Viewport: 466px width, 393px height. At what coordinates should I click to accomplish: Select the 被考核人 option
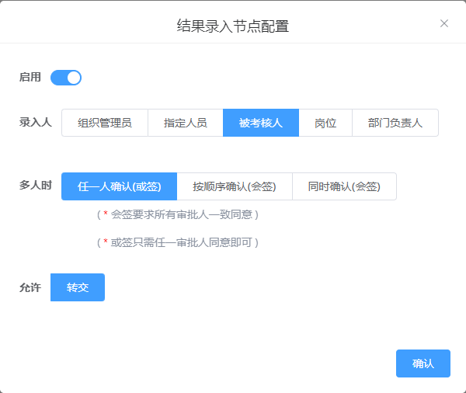coord(261,123)
